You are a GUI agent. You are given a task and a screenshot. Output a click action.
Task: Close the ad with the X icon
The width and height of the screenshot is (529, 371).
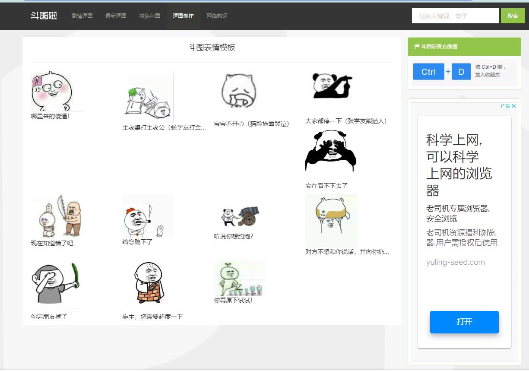[x=514, y=106]
